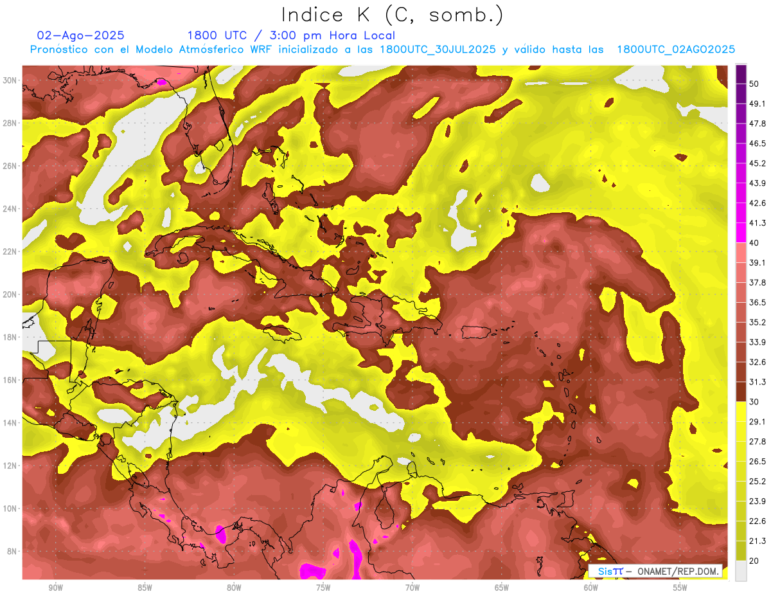This screenshot has width=771, height=596.
Task: Click the '1800 UTC / 3:00 pm Hora Local' text
Action: 291,35
